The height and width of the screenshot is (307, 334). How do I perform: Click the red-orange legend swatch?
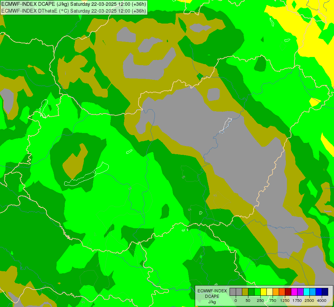[x=282, y=292]
